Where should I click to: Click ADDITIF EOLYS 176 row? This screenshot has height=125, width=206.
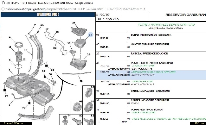(x=142, y=69)
